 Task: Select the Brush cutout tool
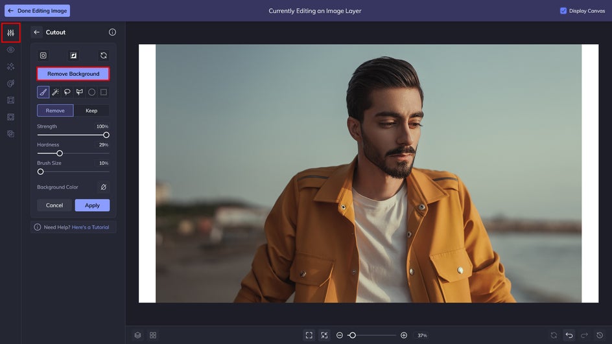[x=43, y=92]
